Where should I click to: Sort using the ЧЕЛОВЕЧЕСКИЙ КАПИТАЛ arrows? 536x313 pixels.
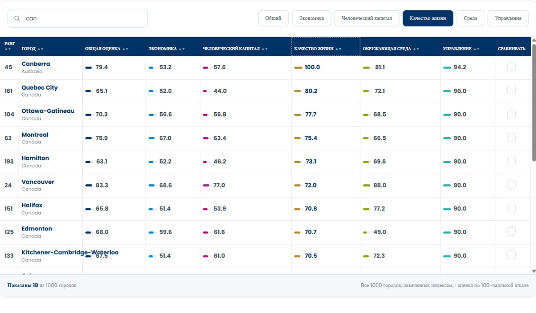pyautogui.click(x=265, y=49)
